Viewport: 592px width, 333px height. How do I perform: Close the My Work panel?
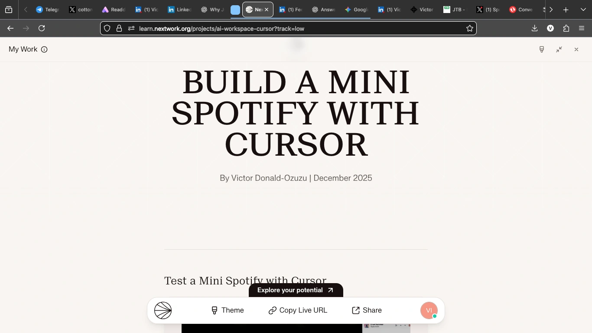[576, 49]
